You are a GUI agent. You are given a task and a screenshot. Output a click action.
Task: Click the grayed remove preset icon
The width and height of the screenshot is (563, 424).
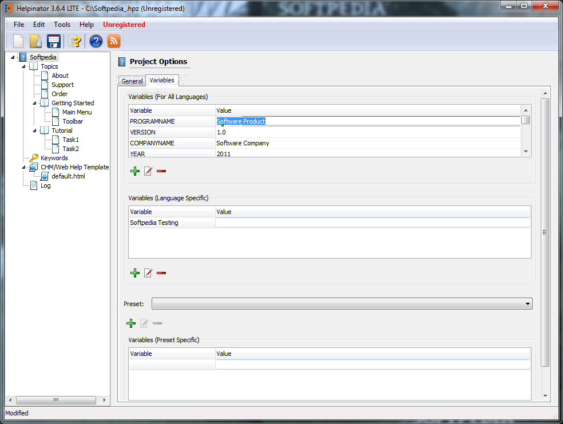[x=157, y=323]
